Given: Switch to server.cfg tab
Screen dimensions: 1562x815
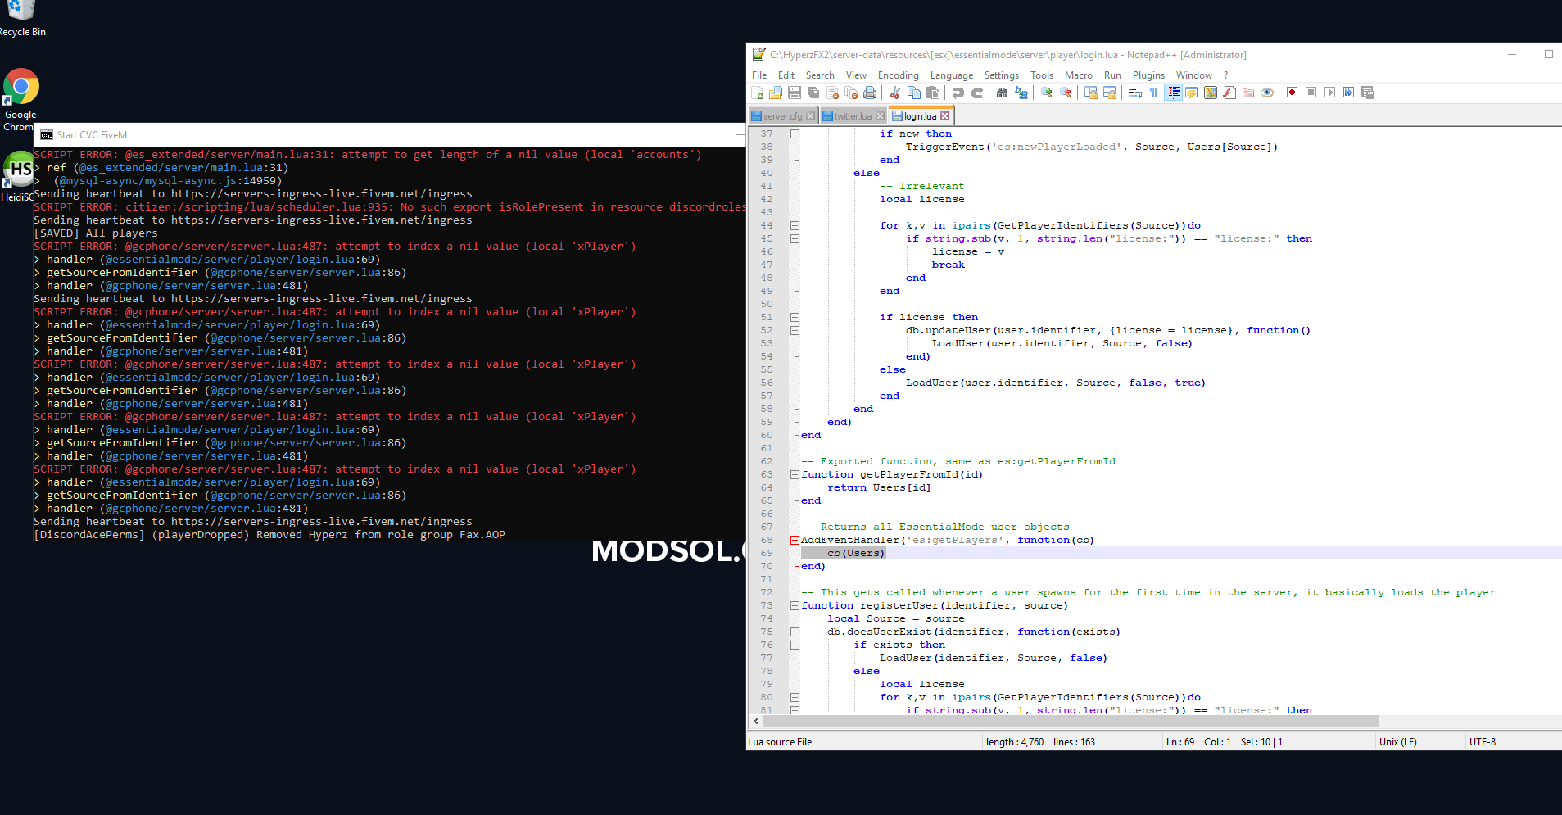Looking at the screenshot, I should 782,116.
